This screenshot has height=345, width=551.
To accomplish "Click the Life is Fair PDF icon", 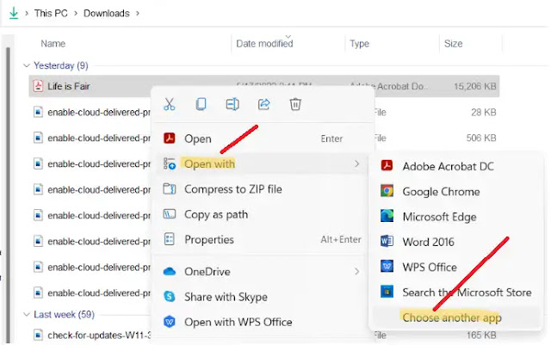I will (38, 86).
